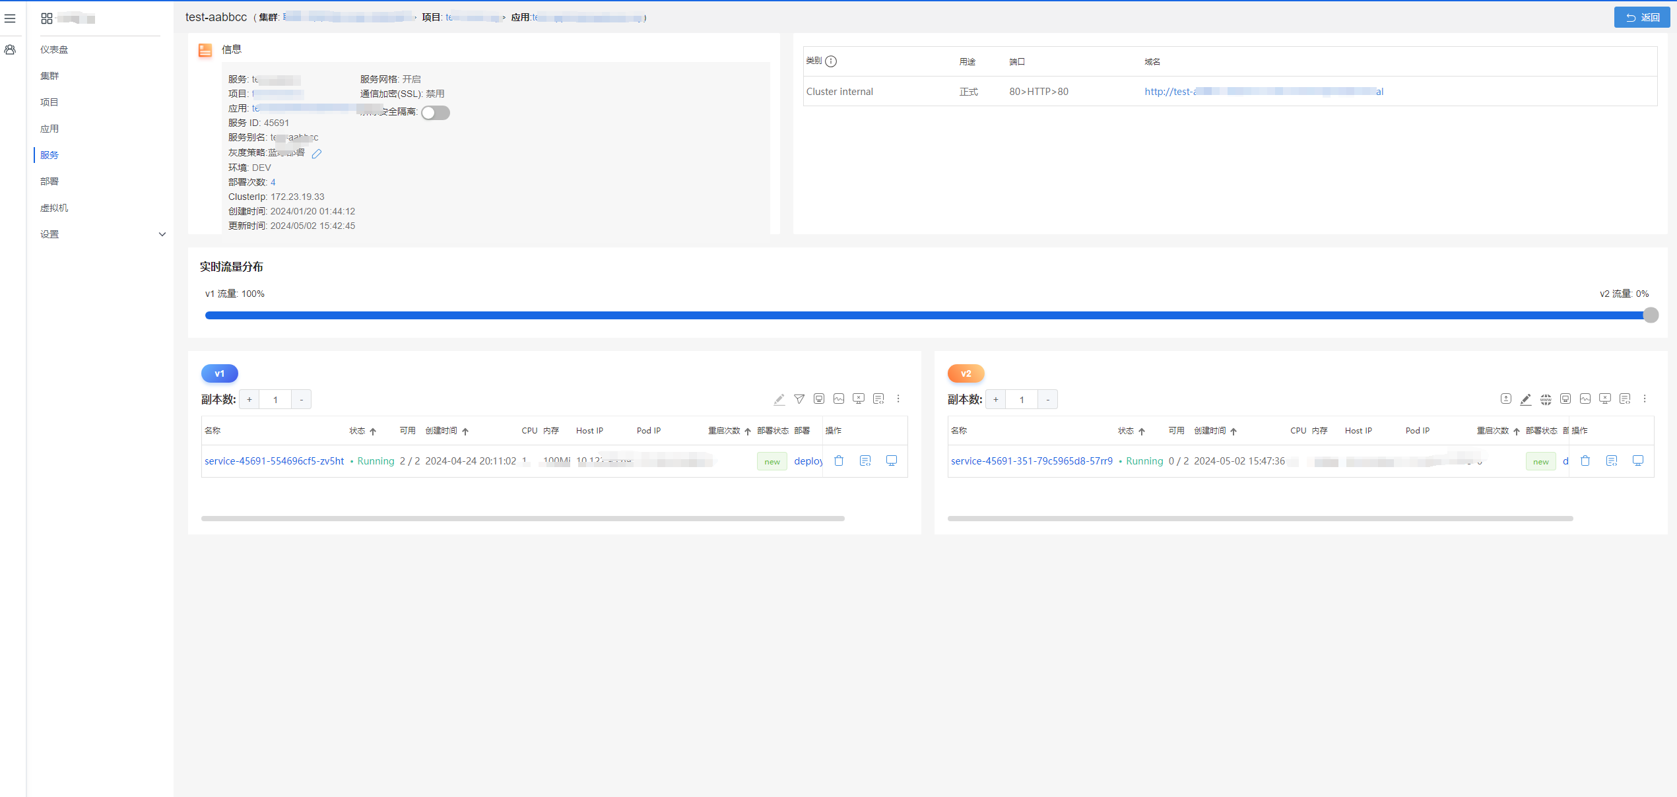
Task: Open the waveform monitoring icon in v1 toolbar
Action: tap(839, 398)
